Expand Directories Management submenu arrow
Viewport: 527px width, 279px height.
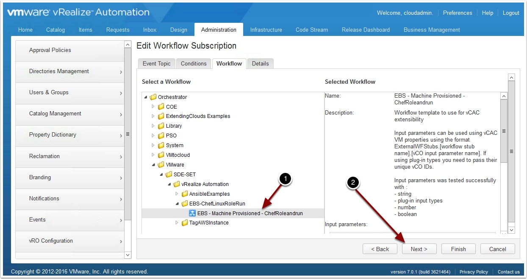pos(121,72)
